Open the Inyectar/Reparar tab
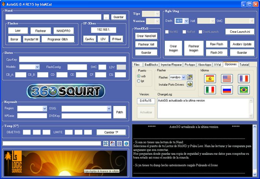This screenshot has height=179, width=260. pyautogui.click(x=171, y=65)
